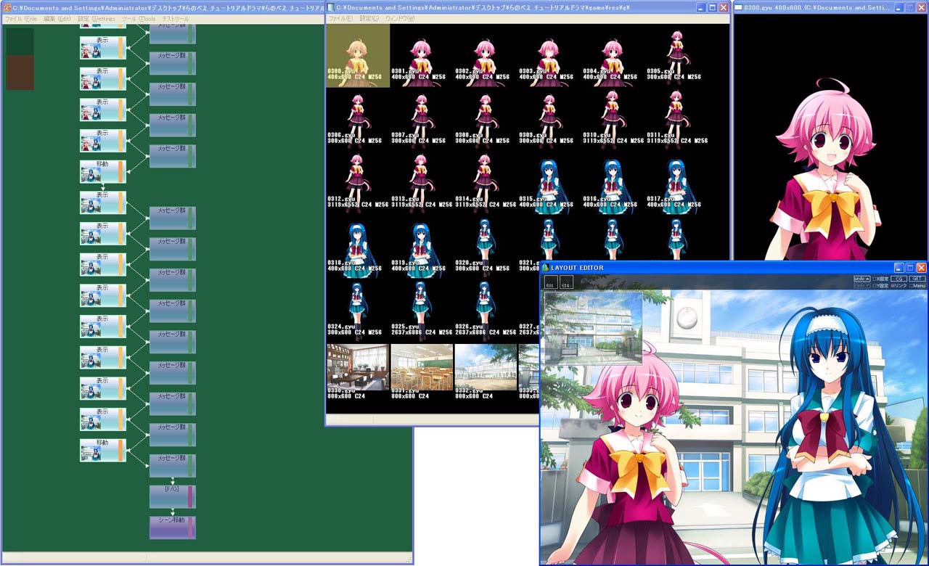The image size is (929, 566).
Task: Open the ツール (Tools) menu in the script editor
Action: [x=139, y=18]
